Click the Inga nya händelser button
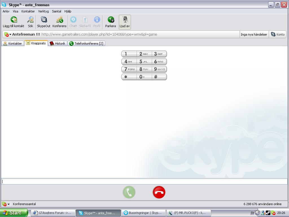Viewport: 289px width, 217px height. tap(254, 34)
